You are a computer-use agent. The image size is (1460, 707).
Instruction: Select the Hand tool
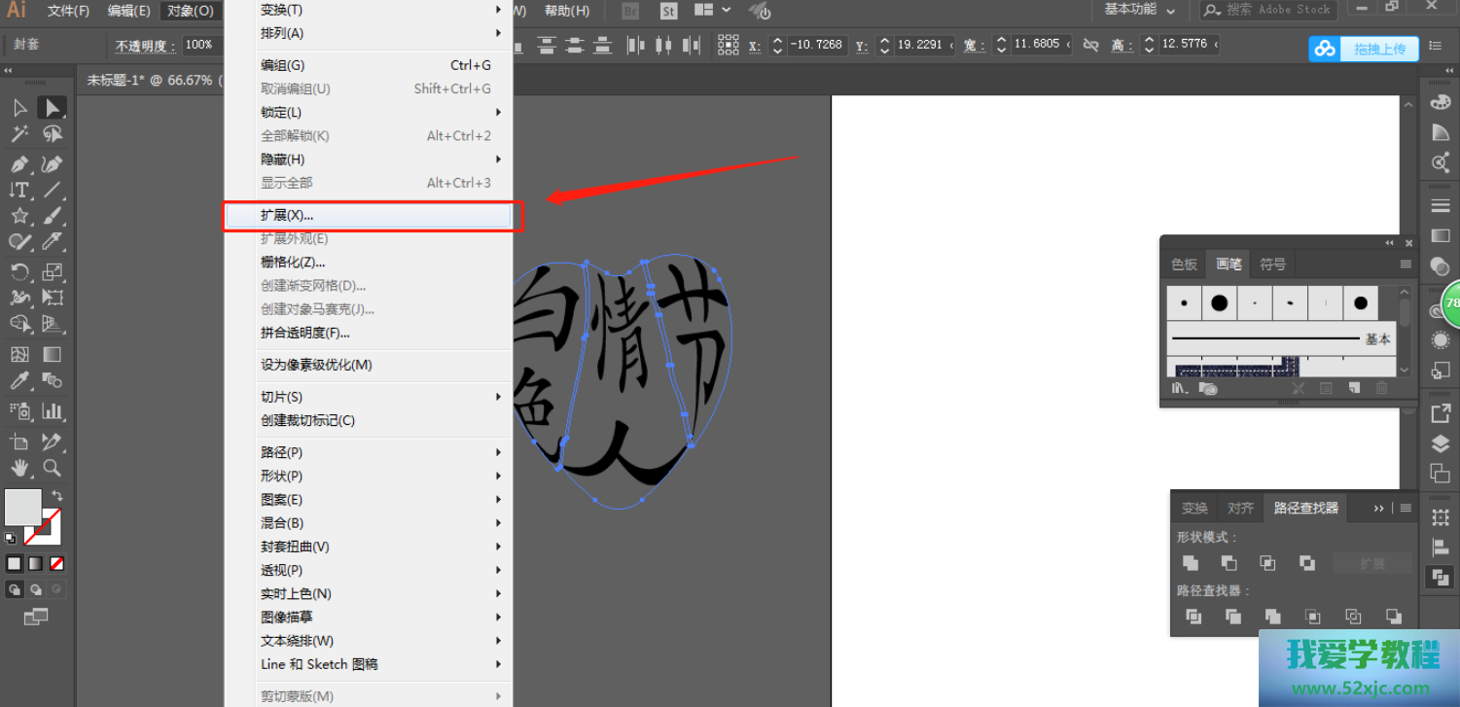(x=19, y=468)
